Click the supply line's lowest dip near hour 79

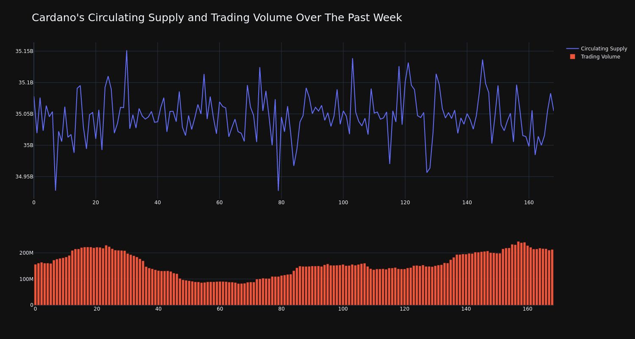click(x=278, y=190)
